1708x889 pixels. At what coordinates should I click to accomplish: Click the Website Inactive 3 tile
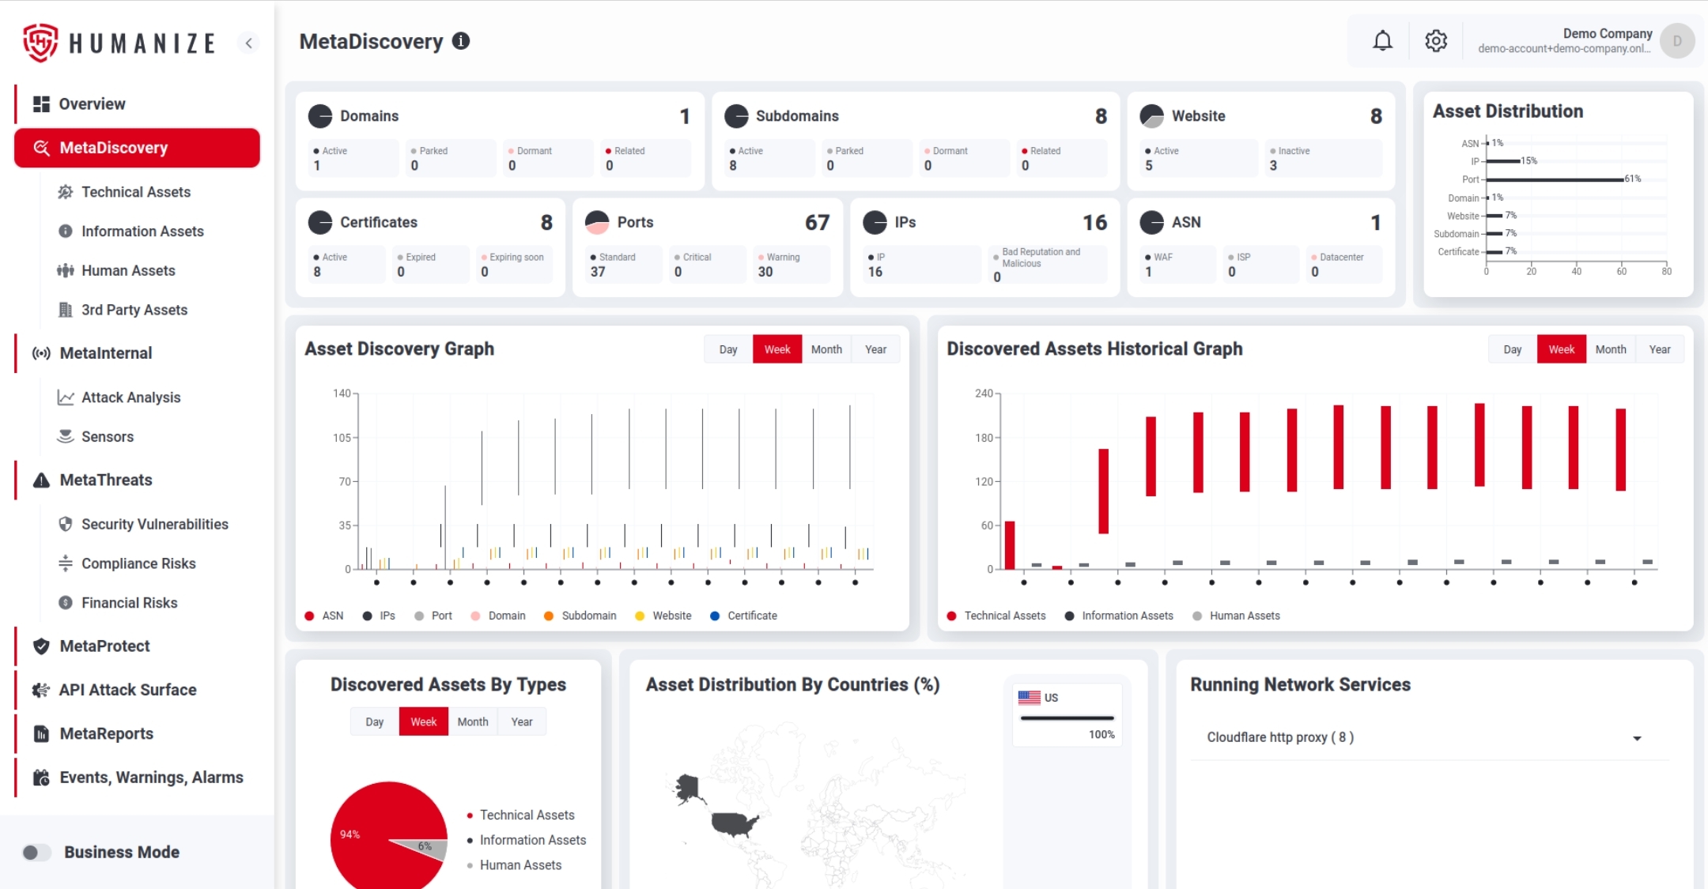point(1324,158)
